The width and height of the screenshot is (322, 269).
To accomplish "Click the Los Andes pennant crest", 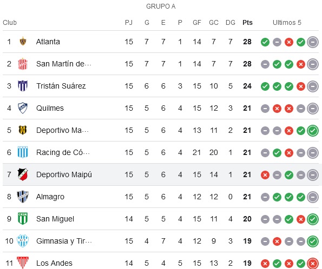I will (x=23, y=263).
